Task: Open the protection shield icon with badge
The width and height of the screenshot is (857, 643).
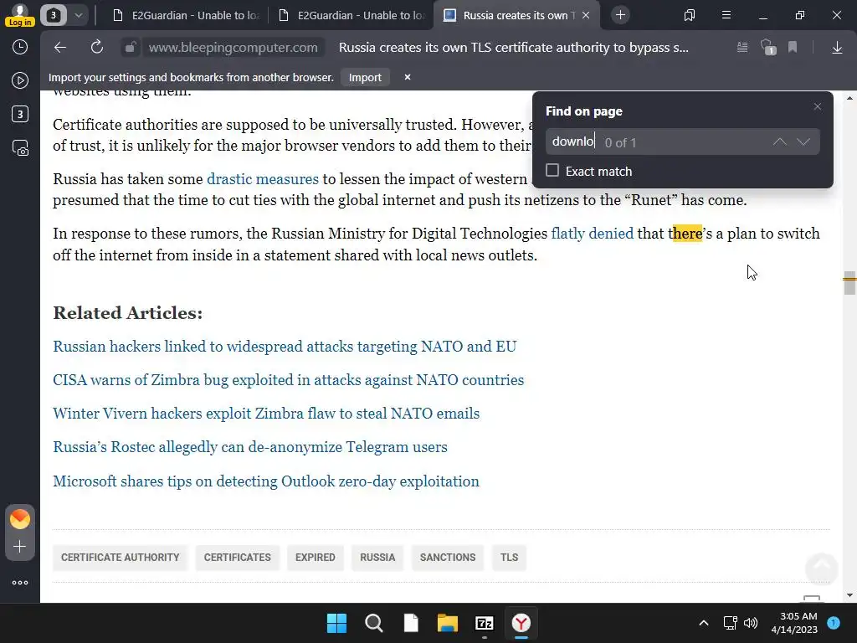Action: (x=768, y=48)
